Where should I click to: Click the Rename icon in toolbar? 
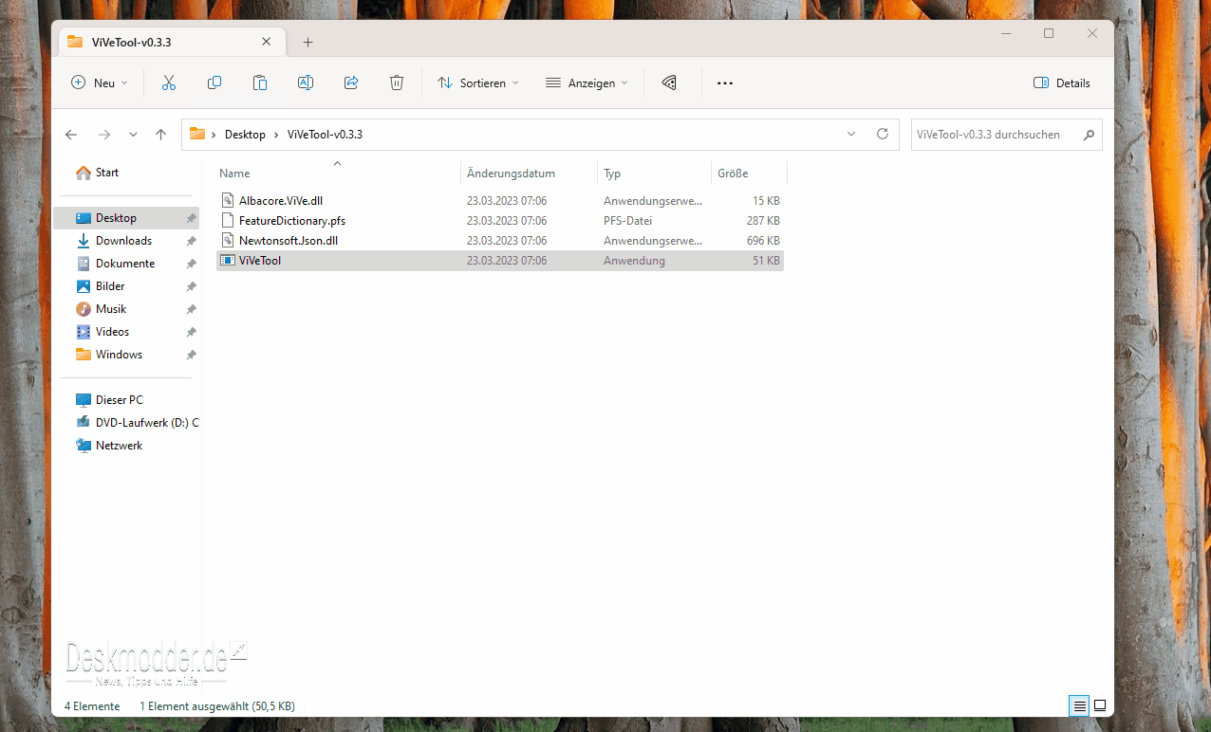[306, 82]
